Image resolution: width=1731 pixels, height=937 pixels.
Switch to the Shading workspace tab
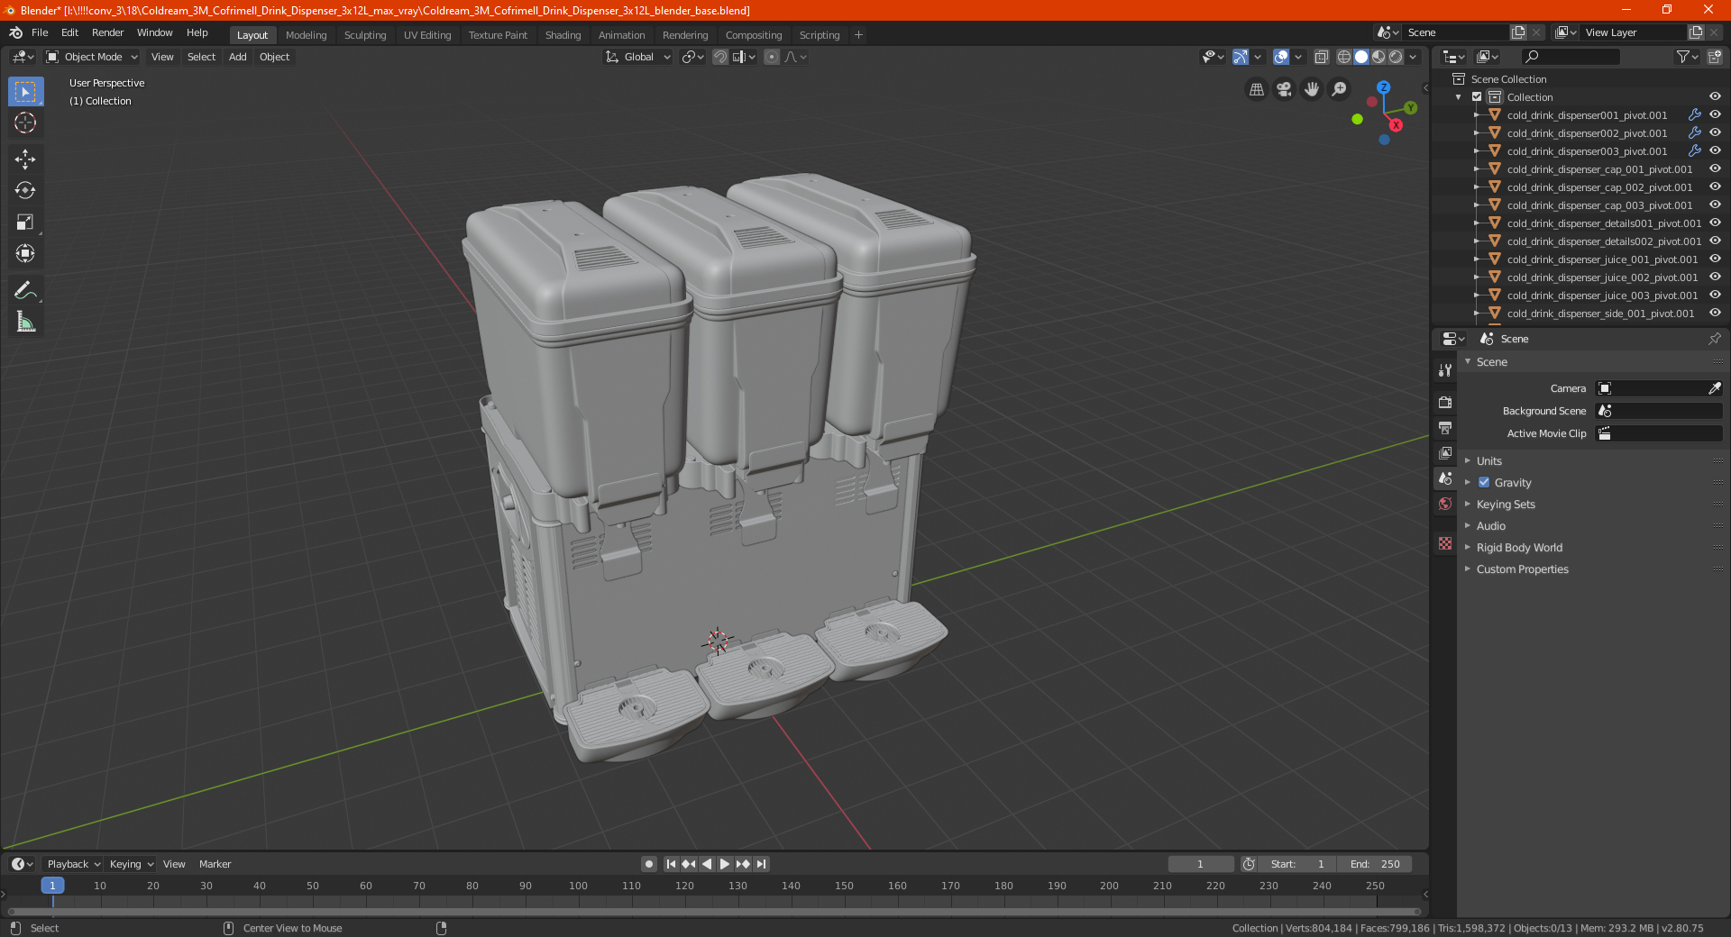[x=563, y=35]
